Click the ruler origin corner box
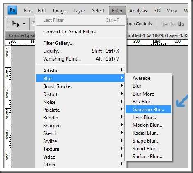193x173 pixels. click(x=8, y=42)
